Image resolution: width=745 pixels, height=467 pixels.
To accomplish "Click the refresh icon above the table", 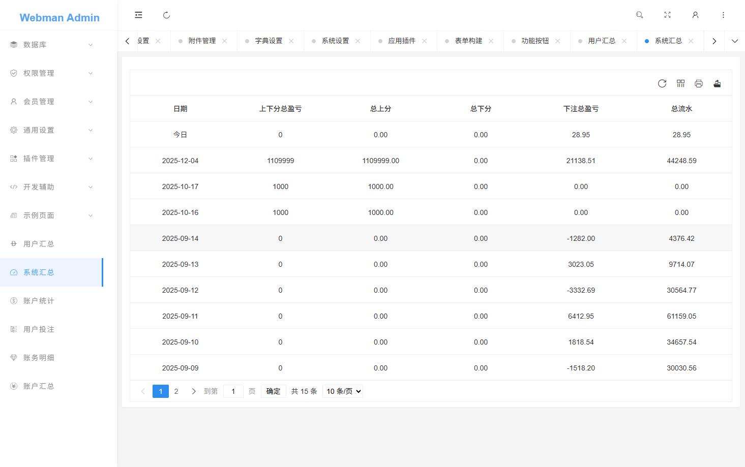I will pos(662,83).
